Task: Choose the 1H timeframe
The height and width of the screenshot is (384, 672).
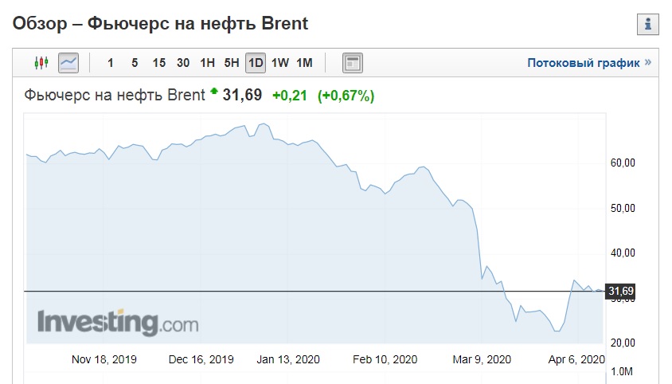Action: [208, 63]
